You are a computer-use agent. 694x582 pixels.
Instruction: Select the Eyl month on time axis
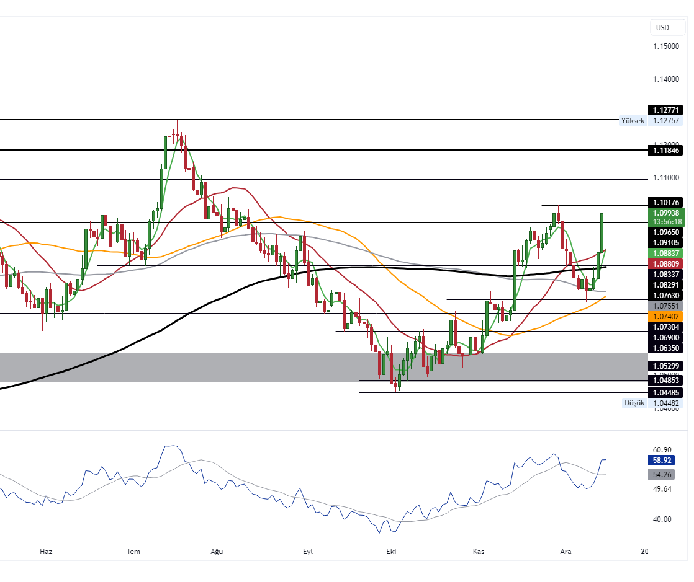[308, 551]
